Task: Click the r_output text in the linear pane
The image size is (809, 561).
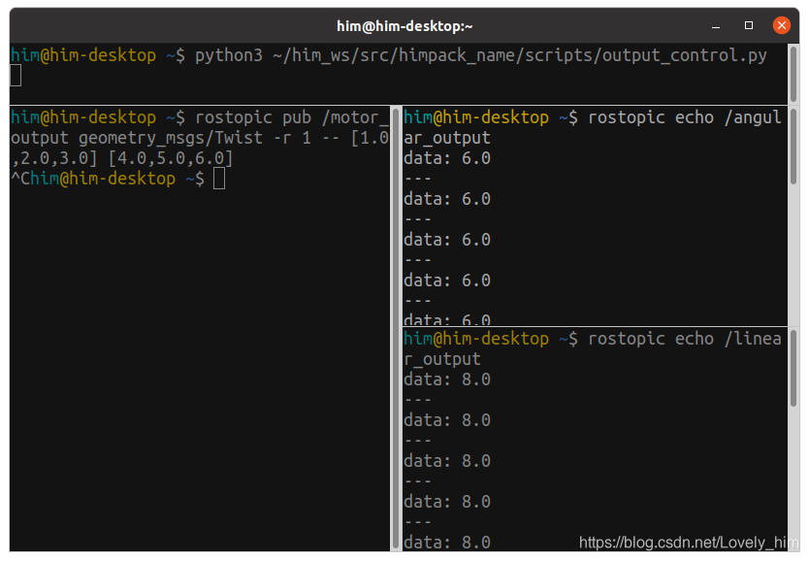Action: point(442,359)
